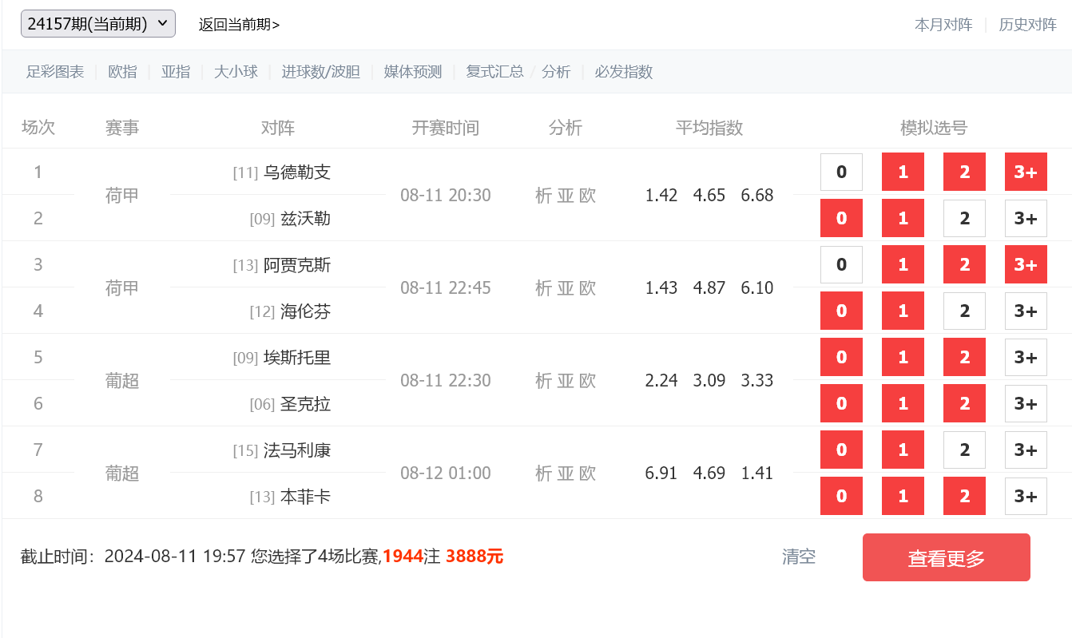This screenshot has height=638, width=1072.
Task: Click 析 for the 法马利康 match
Action: pos(544,474)
